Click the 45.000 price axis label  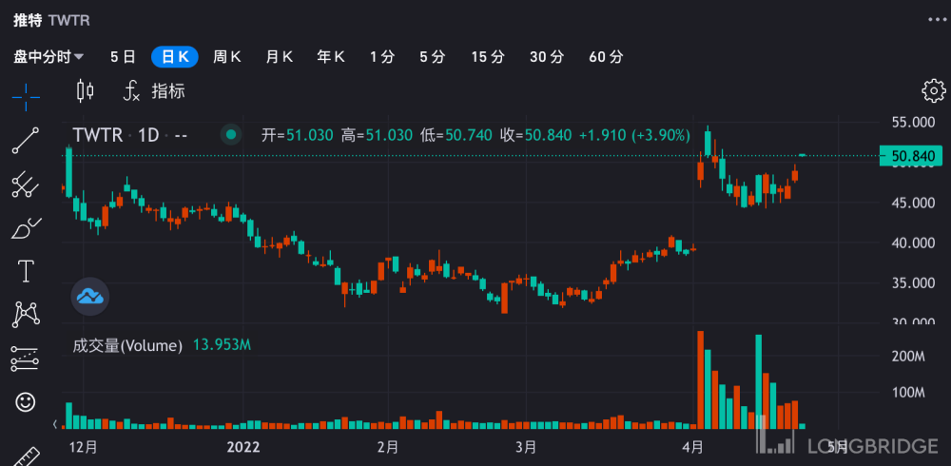pyautogui.click(x=913, y=203)
